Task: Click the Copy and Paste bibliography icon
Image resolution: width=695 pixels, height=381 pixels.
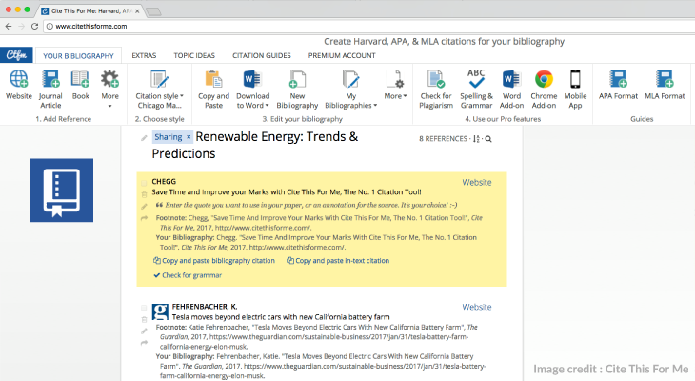Action: 213,79
